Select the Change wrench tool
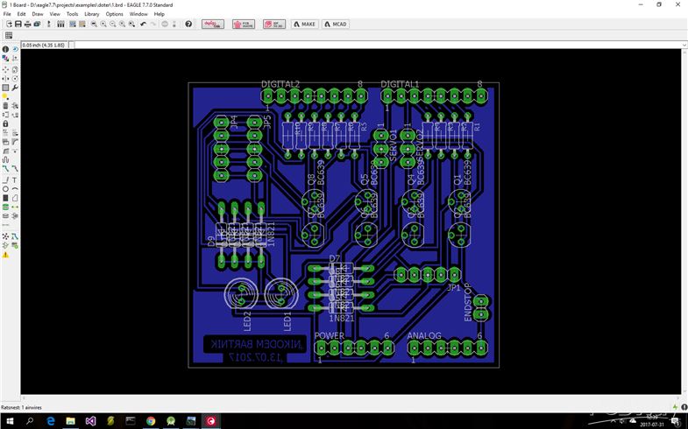Image resolution: width=688 pixels, height=429 pixels. click(15, 88)
